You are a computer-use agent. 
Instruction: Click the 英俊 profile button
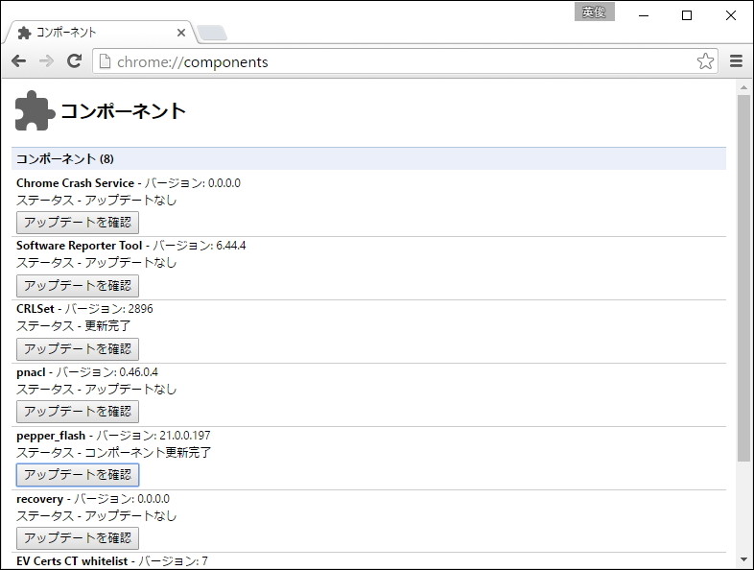tap(595, 12)
